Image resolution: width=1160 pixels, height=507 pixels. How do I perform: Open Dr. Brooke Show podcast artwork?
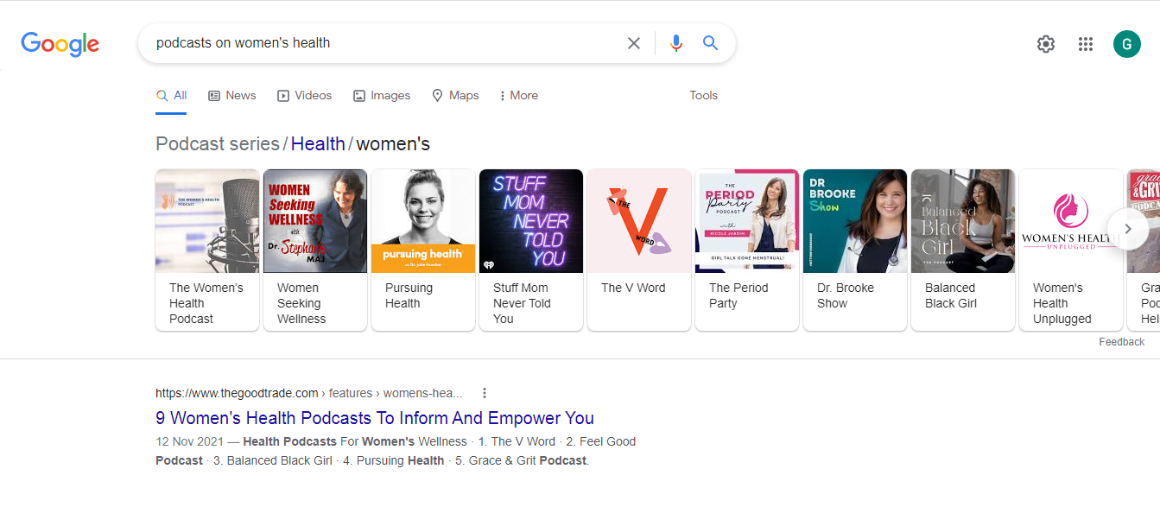tap(855, 221)
